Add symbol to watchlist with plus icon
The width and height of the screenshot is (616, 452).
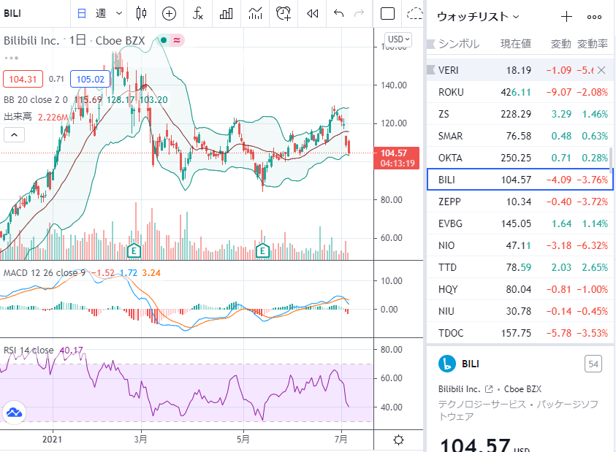click(x=566, y=17)
